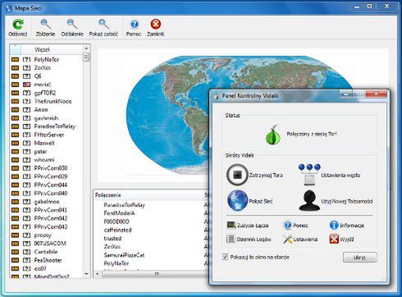Screen dimensions: 402x297
Task: Click the green Odśwież refresh icon
Action: pyautogui.click(x=18, y=25)
